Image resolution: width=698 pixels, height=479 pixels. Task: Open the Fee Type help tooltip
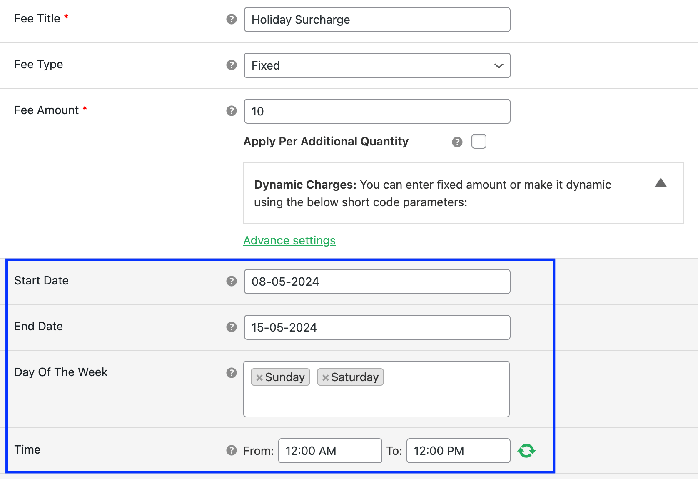[231, 65]
